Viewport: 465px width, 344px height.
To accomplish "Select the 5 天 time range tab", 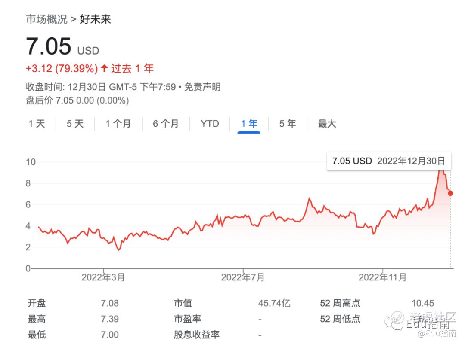I will [x=75, y=124].
